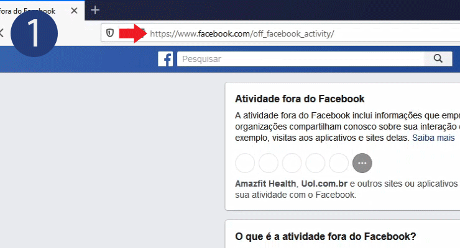Close the 'fora do Facebook' browser tab
460x248 pixels.
point(74,11)
